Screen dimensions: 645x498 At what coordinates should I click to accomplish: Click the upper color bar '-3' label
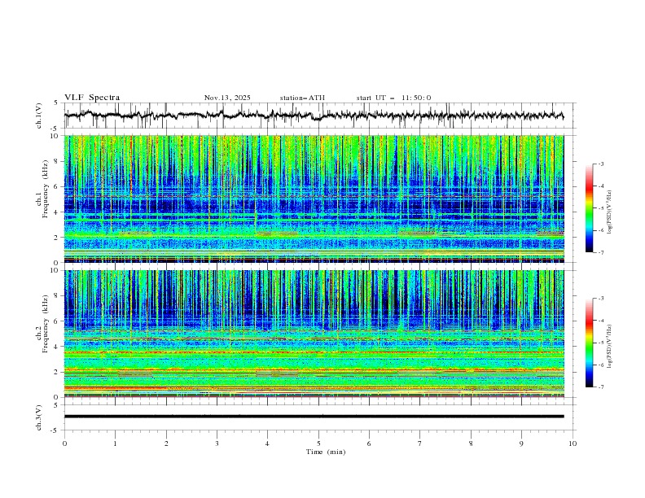coord(601,164)
